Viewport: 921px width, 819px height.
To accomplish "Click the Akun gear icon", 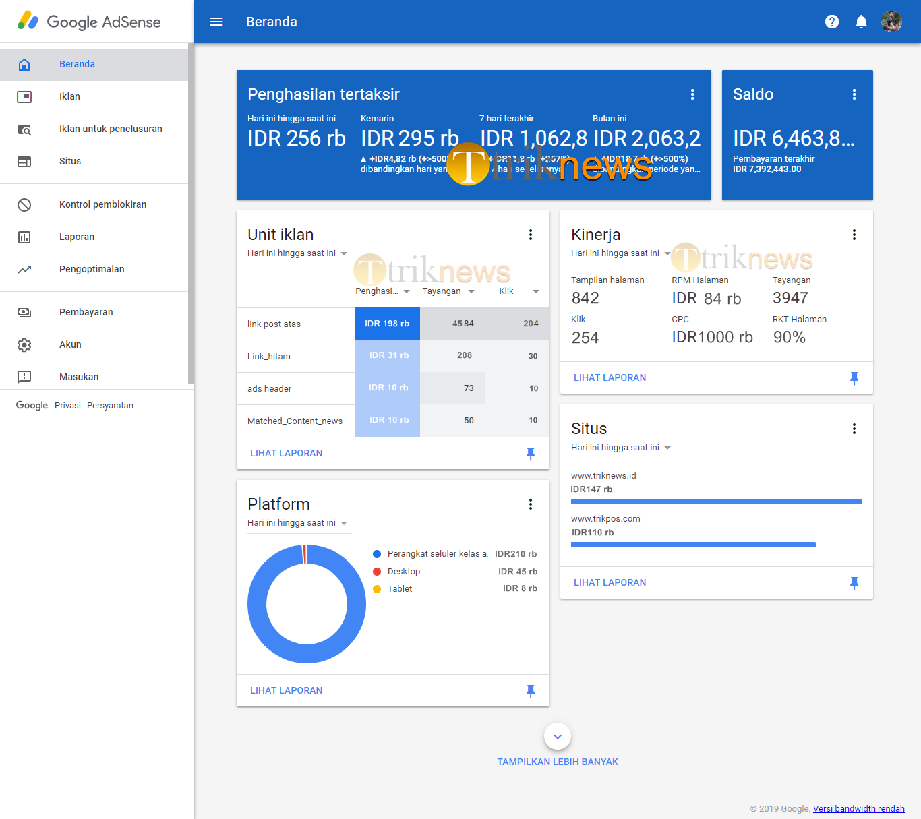I will pos(24,344).
